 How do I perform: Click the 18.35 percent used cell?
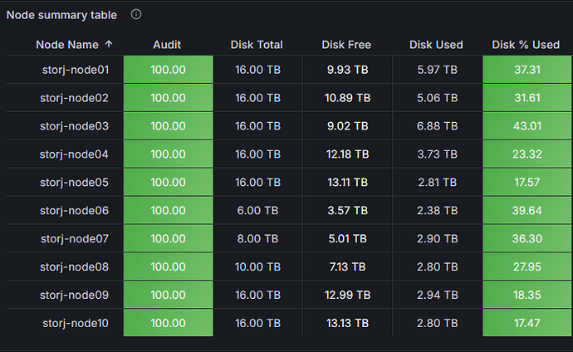527,295
